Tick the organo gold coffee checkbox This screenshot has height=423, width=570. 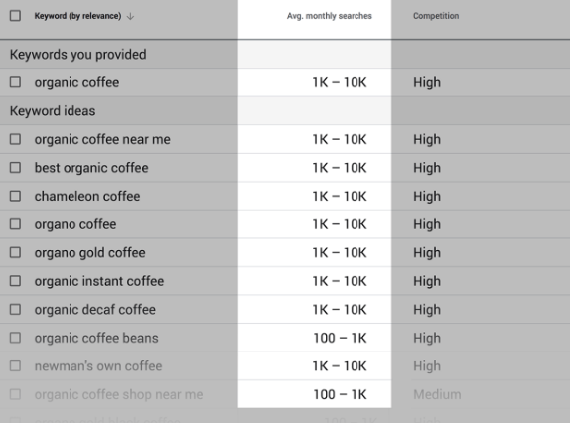tap(15, 252)
